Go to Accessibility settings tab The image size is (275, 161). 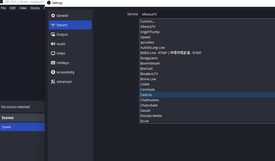click(70, 72)
